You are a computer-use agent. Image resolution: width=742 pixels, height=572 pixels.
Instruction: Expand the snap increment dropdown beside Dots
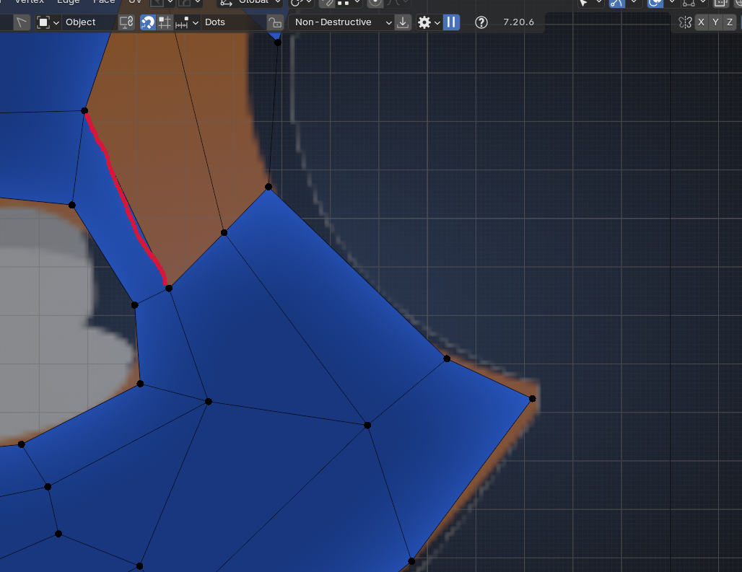[x=186, y=22]
